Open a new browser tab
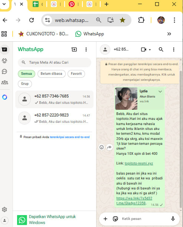The width and height of the screenshot is (183, 227). click(x=107, y=4)
